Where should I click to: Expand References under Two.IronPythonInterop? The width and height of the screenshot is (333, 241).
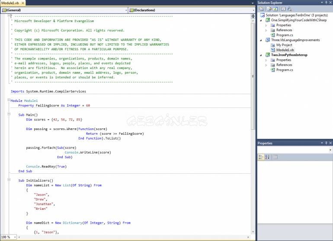click(266, 65)
